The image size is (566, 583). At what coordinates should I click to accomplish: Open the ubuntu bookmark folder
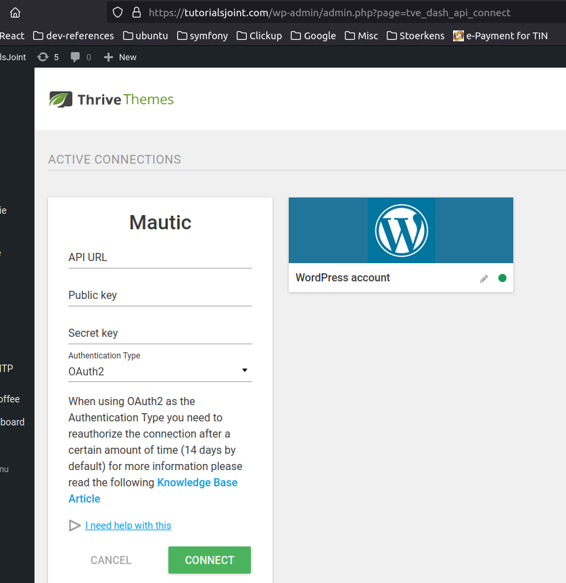click(x=145, y=36)
